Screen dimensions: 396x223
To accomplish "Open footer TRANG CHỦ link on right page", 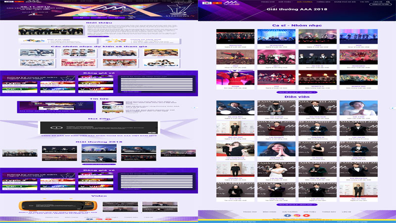I will point(249,212).
